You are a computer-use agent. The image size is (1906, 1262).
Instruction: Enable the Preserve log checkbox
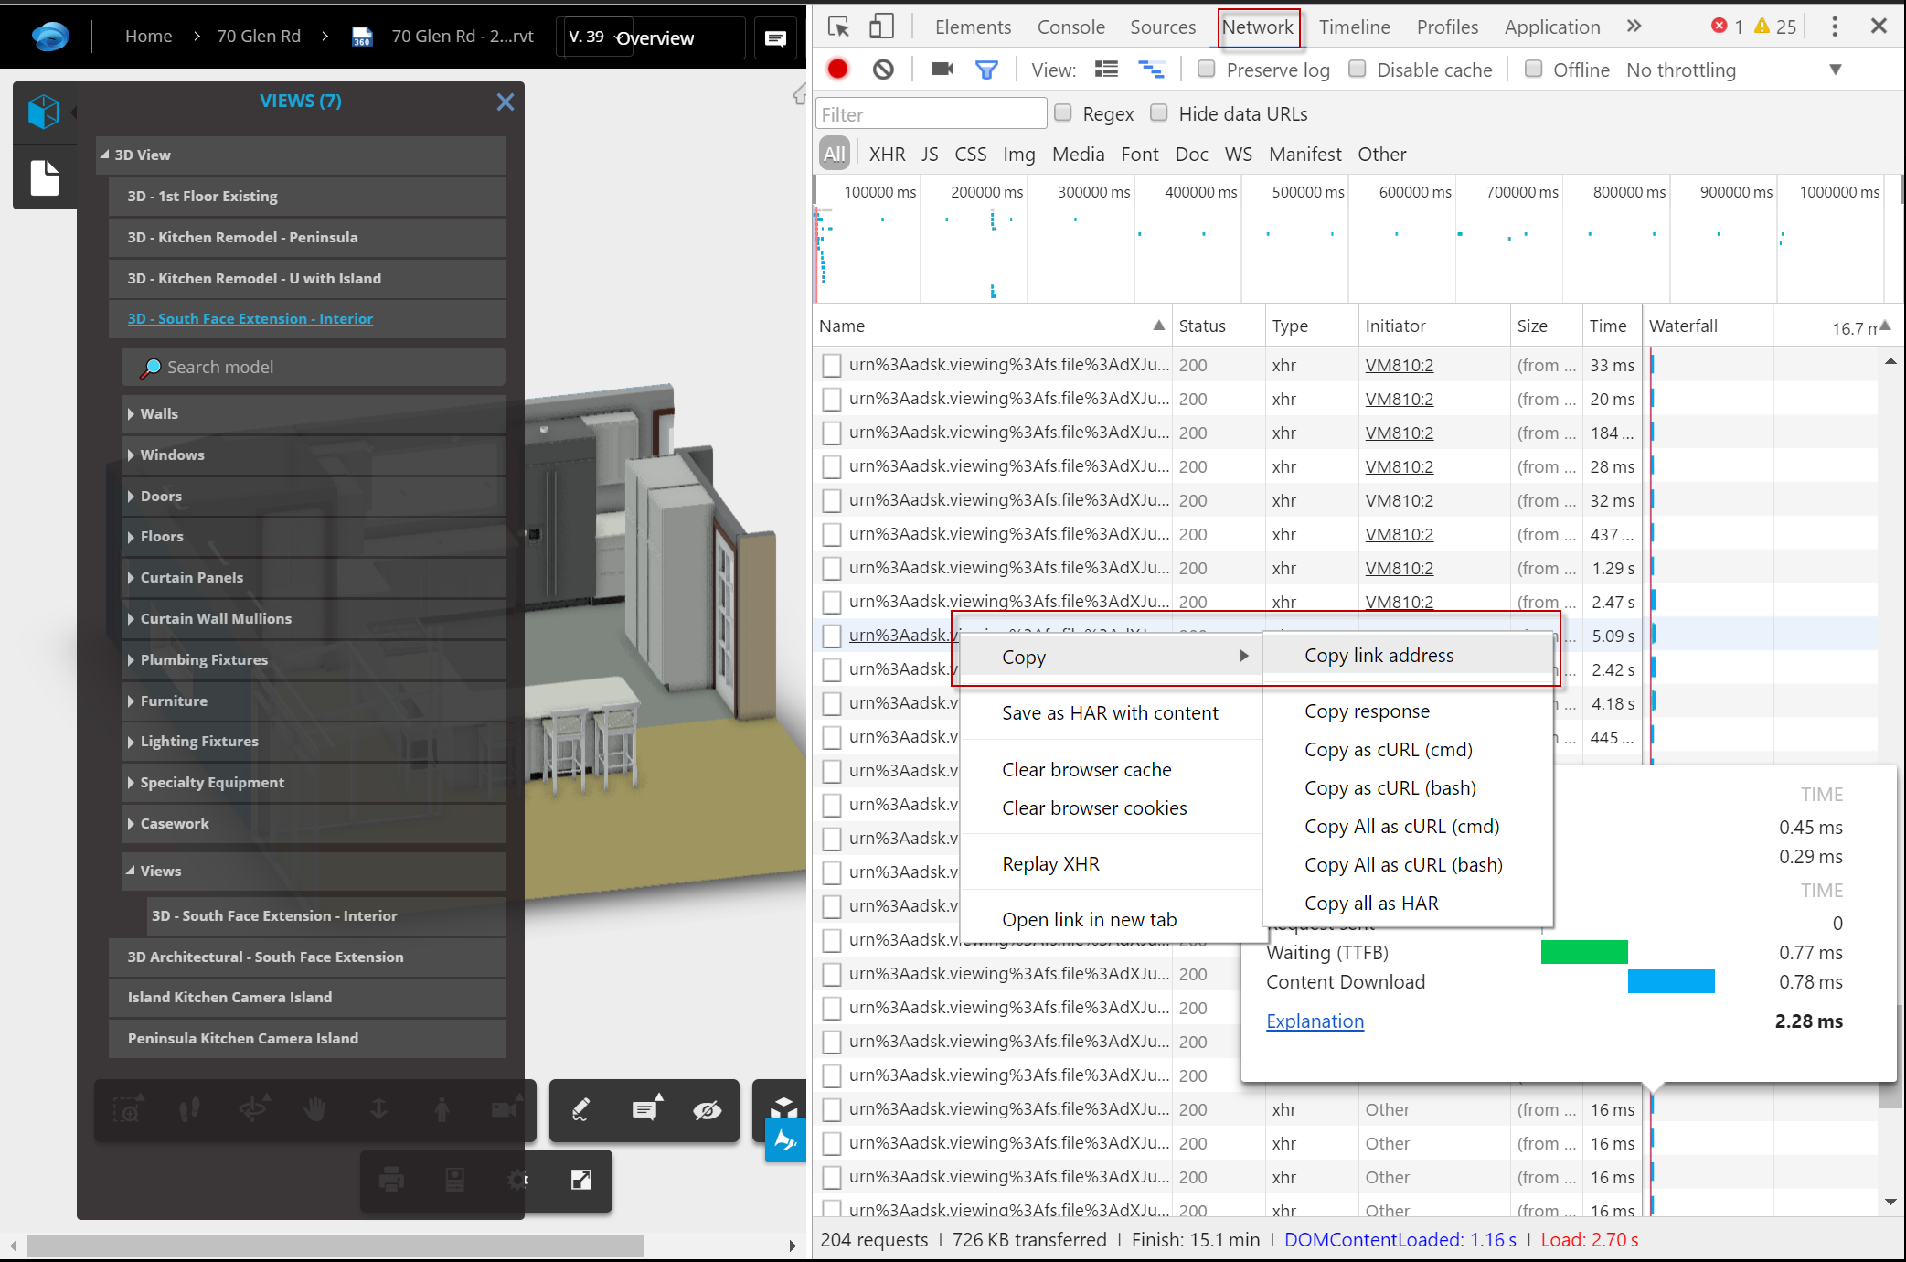point(1207,69)
